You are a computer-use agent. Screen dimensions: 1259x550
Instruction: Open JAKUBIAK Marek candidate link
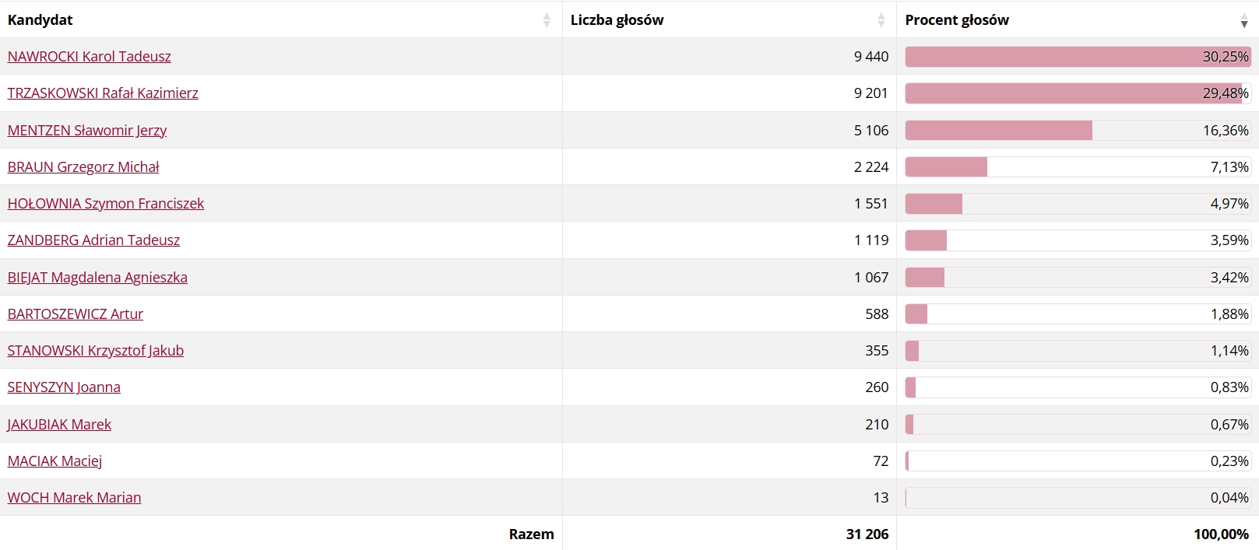(x=59, y=425)
